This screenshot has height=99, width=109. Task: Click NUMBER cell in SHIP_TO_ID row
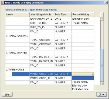coord(63,27)
